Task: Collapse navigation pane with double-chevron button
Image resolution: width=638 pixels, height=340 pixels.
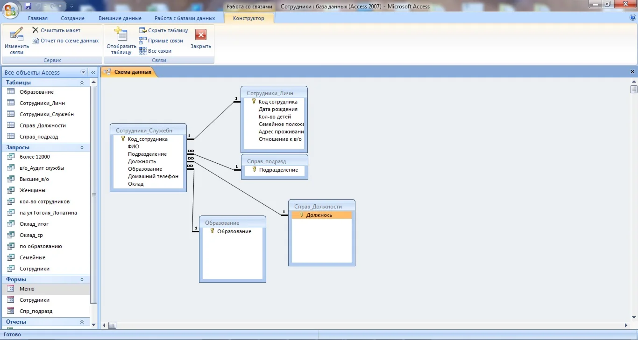Action: click(93, 72)
